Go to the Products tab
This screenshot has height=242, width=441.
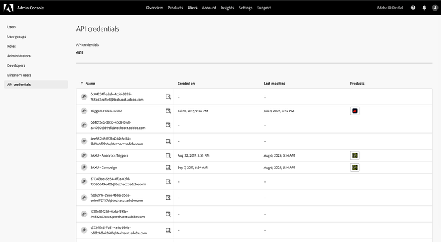click(175, 8)
